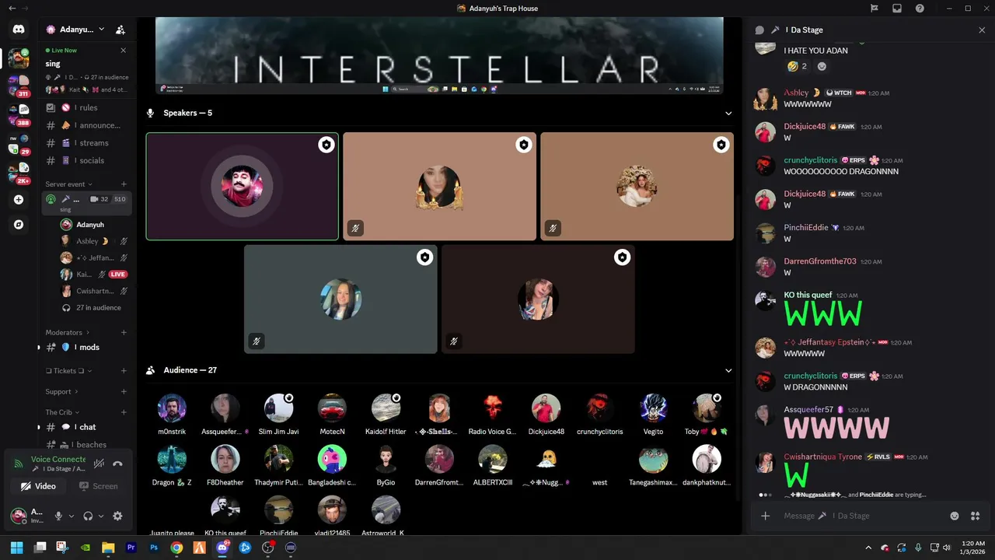Viewport: 995px width, 560px height.
Task: Open Discord Inbox icon in title bar
Action: tap(897, 9)
